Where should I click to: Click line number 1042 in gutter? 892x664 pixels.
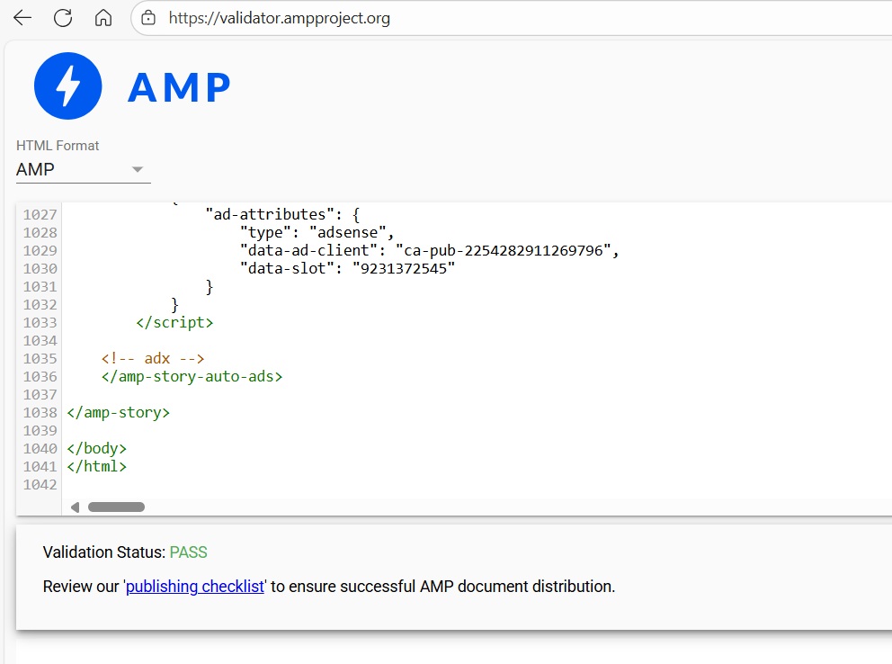coord(40,485)
